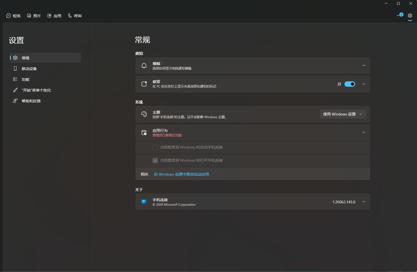This screenshot has height=272, width=417.
Task: Click the feedback icon next to 帮助和反馈
Action: [x=15, y=101]
